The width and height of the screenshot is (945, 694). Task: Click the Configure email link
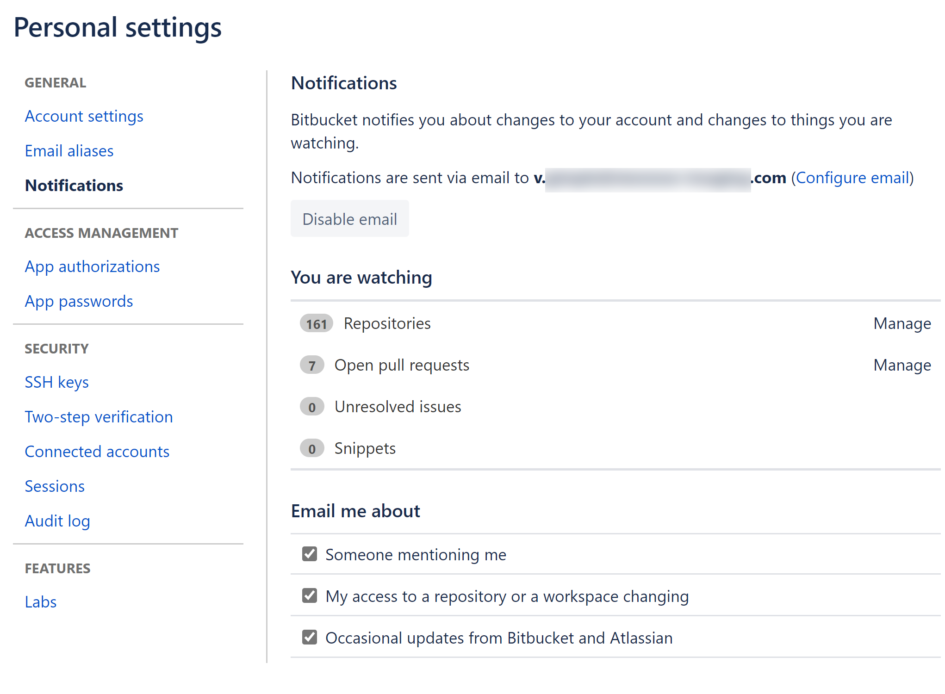pyautogui.click(x=853, y=178)
